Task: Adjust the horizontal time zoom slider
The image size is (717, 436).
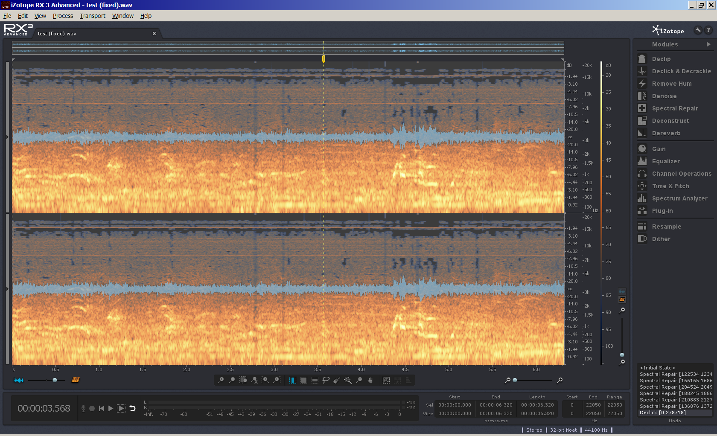Action: click(x=515, y=380)
